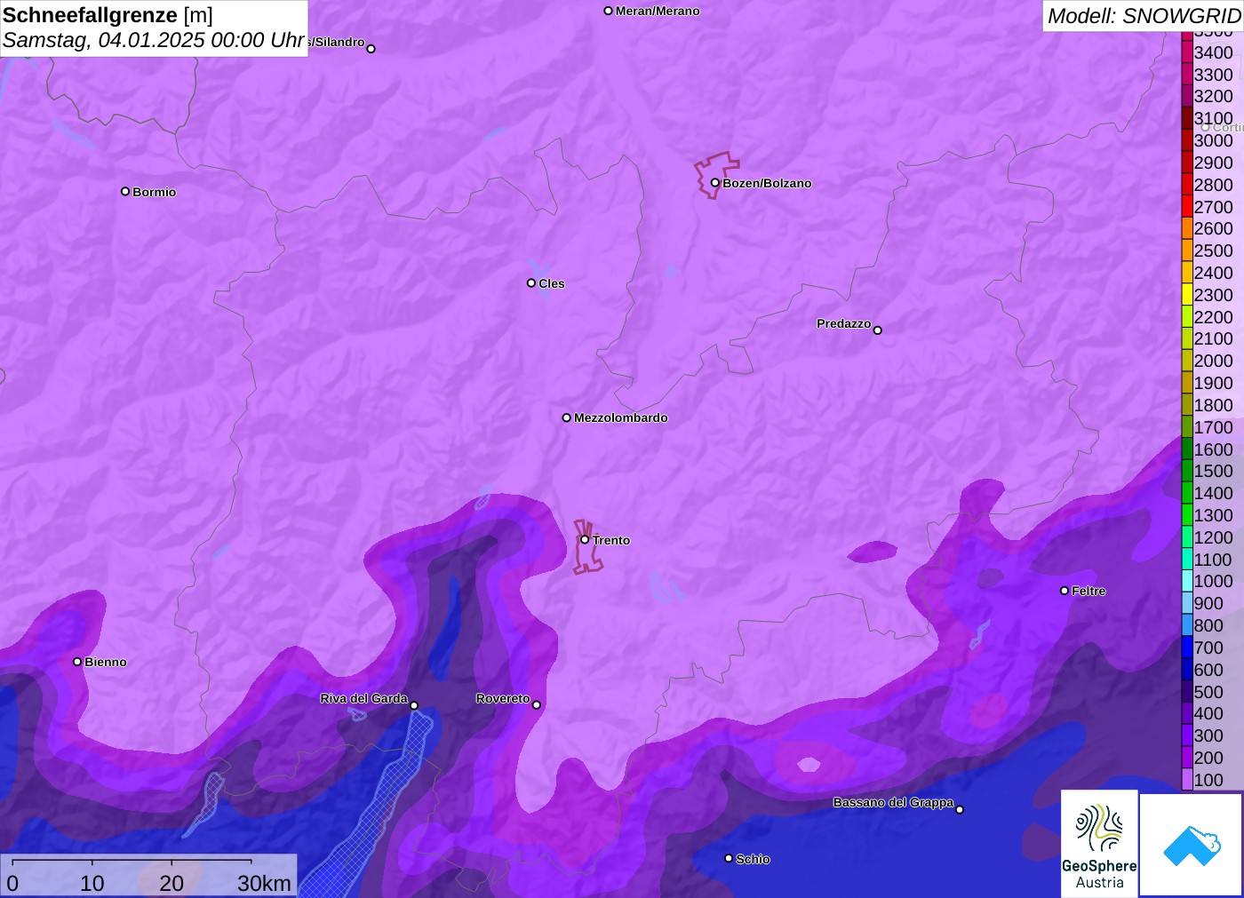Select the Bassano del Grappa marker
This screenshot has width=1244, height=898.
[960, 809]
